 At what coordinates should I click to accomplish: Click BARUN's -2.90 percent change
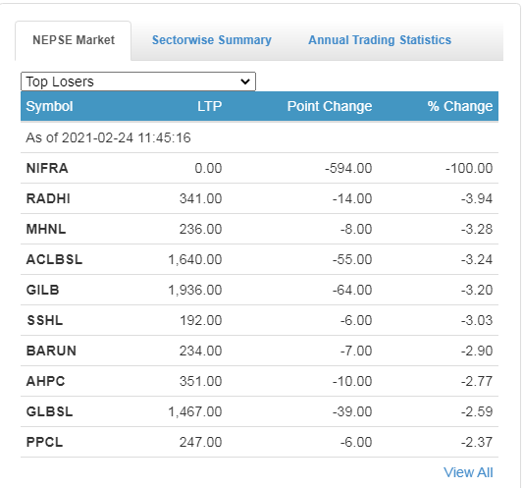tap(477, 351)
